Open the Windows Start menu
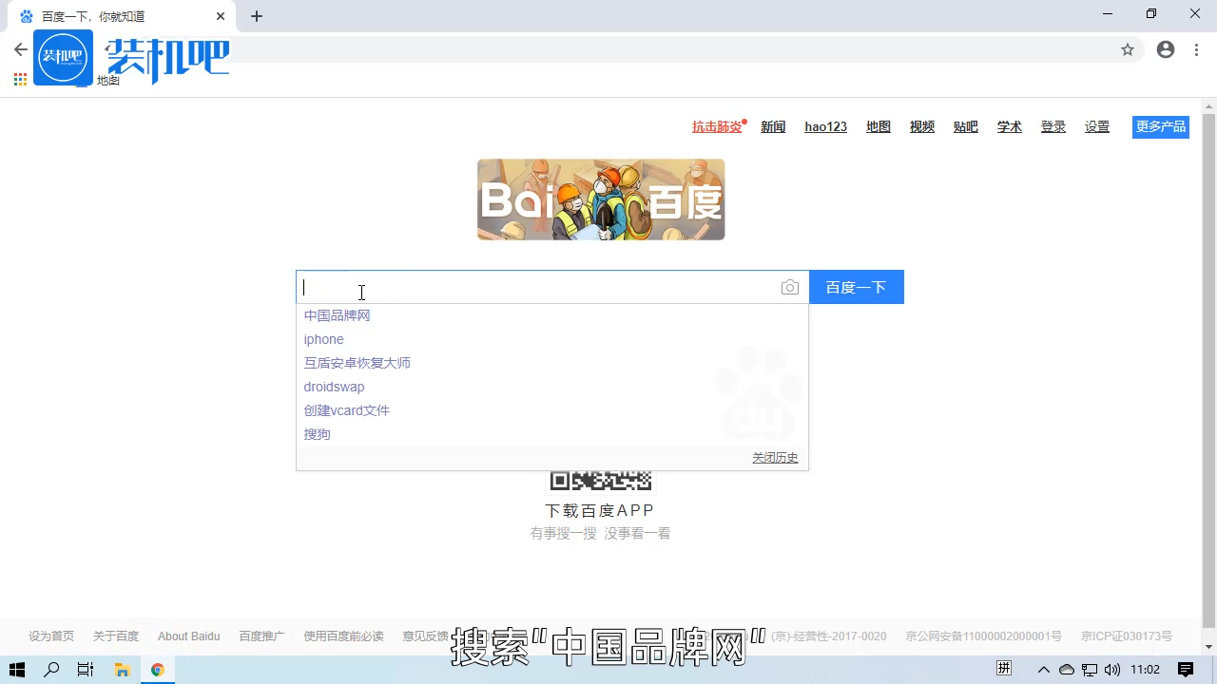 coord(17,670)
